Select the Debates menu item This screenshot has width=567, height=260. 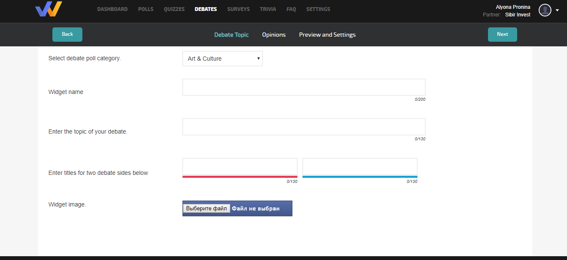pyautogui.click(x=206, y=9)
